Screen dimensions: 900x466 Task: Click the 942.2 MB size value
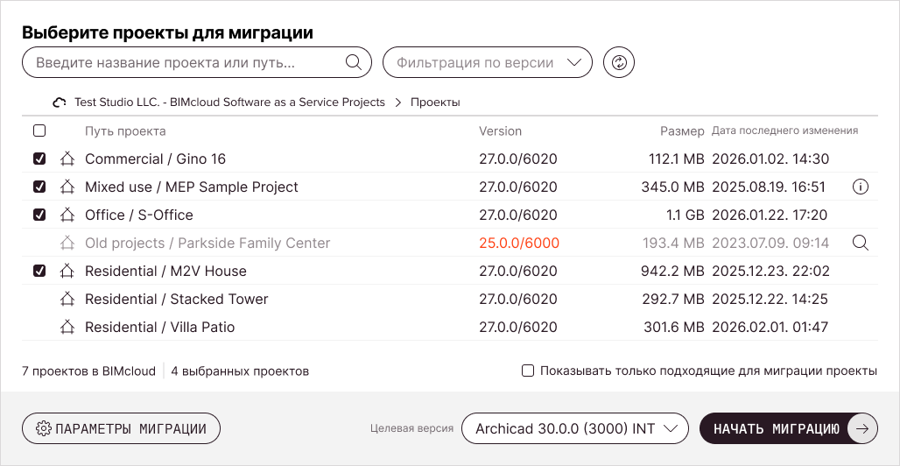(x=672, y=271)
